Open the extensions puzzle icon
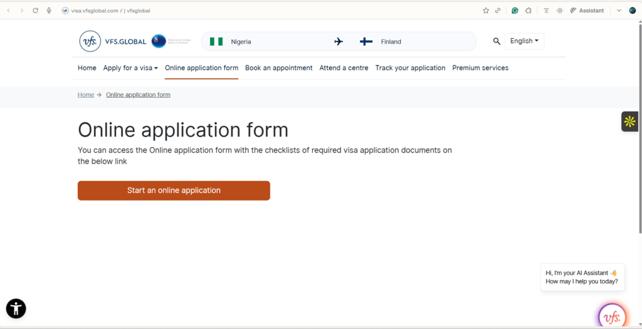This screenshot has width=642, height=329. point(529,11)
